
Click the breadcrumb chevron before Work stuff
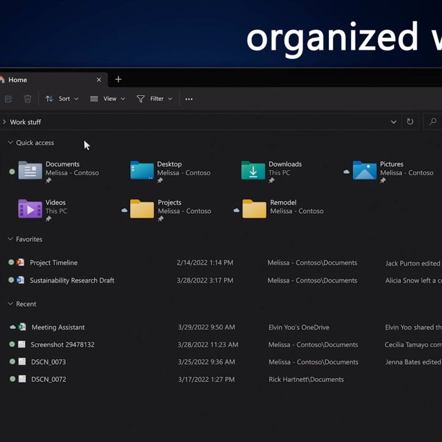click(4, 122)
